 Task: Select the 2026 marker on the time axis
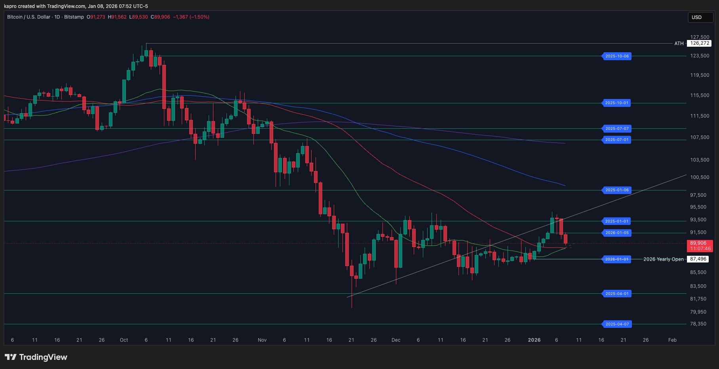pos(534,340)
